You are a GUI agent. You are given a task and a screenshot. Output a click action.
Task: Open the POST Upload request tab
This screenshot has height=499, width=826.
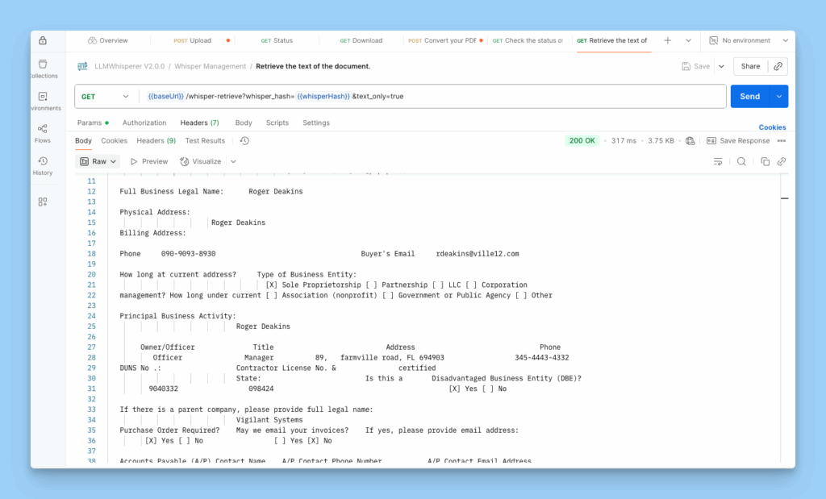[192, 40]
